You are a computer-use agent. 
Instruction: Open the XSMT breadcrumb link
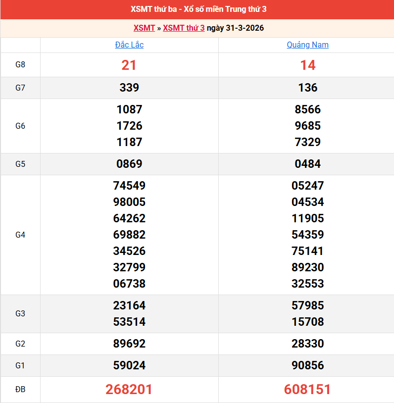point(144,28)
